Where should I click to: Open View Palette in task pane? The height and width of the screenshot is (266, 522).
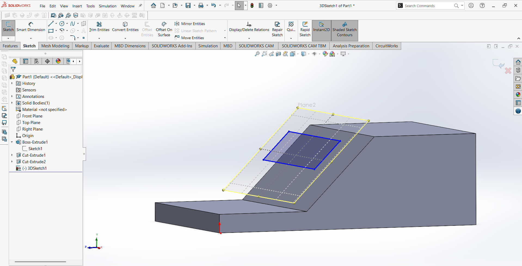click(x=518, y=86)
